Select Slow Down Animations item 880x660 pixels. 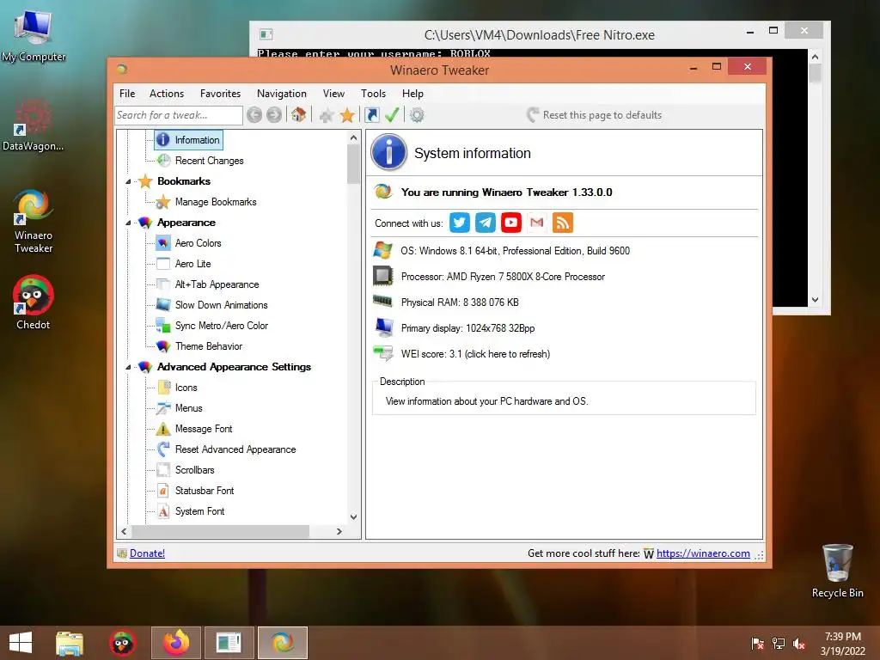(x=221, y=305)
